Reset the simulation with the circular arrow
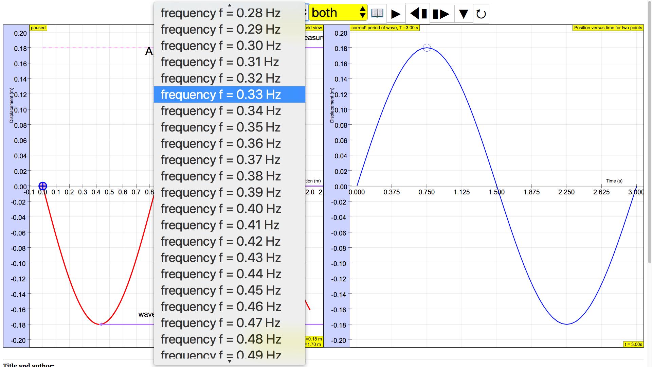 tap(481, 14)
